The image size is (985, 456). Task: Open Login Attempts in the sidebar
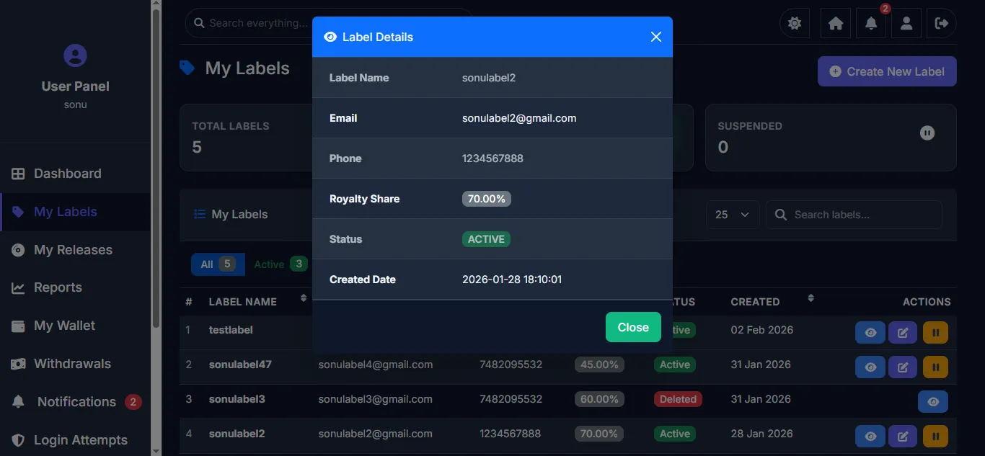click(x=75, y=440)
